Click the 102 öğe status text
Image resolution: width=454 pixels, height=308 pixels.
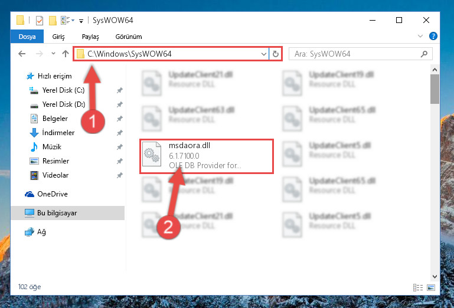30,287
